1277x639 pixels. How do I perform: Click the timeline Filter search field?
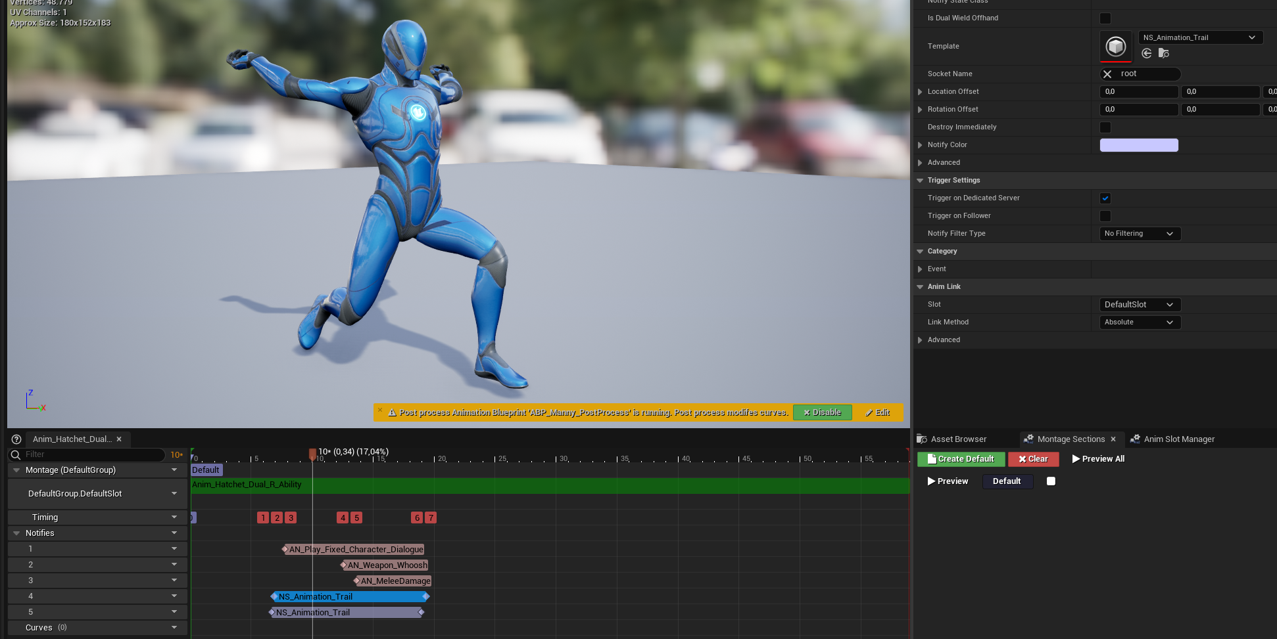point(92,454)
